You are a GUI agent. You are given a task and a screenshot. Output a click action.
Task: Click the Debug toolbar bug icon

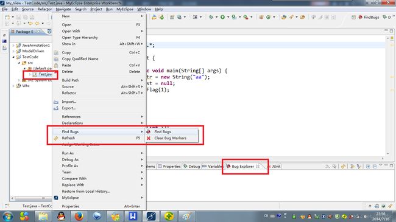(x=211, y=17)
